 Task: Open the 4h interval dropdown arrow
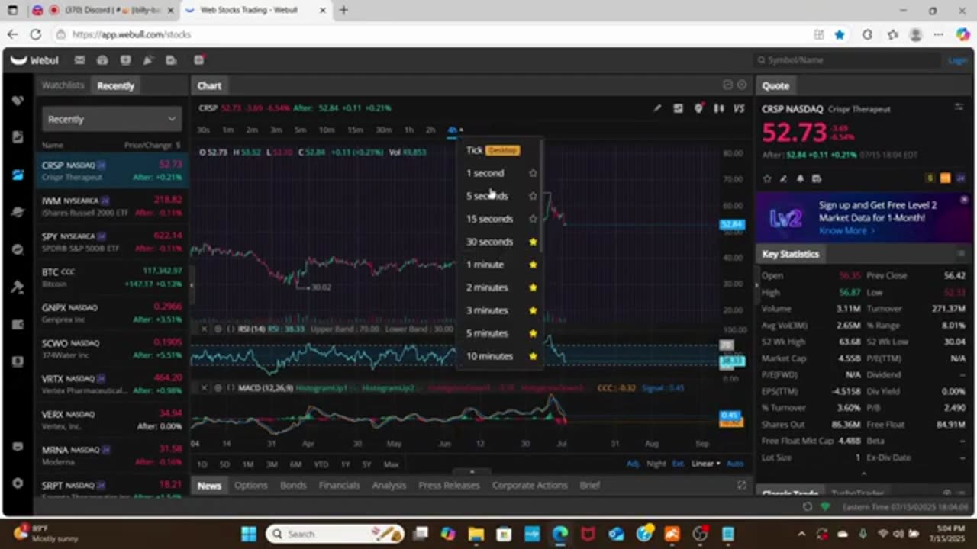click(461, 130)
